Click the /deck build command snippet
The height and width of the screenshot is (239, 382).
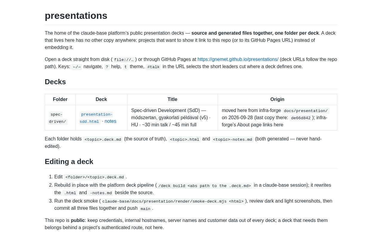[205, 186]
